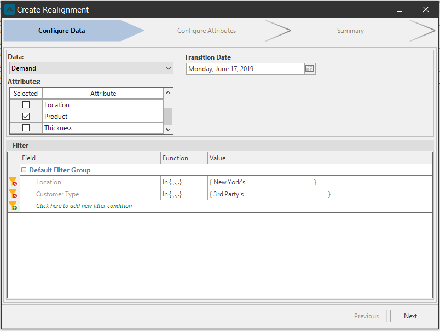Edit the New York's filter value
Image resolution: width=440 pixels, height=331 pixels.
pyautogui.click(x=320, y=182)
